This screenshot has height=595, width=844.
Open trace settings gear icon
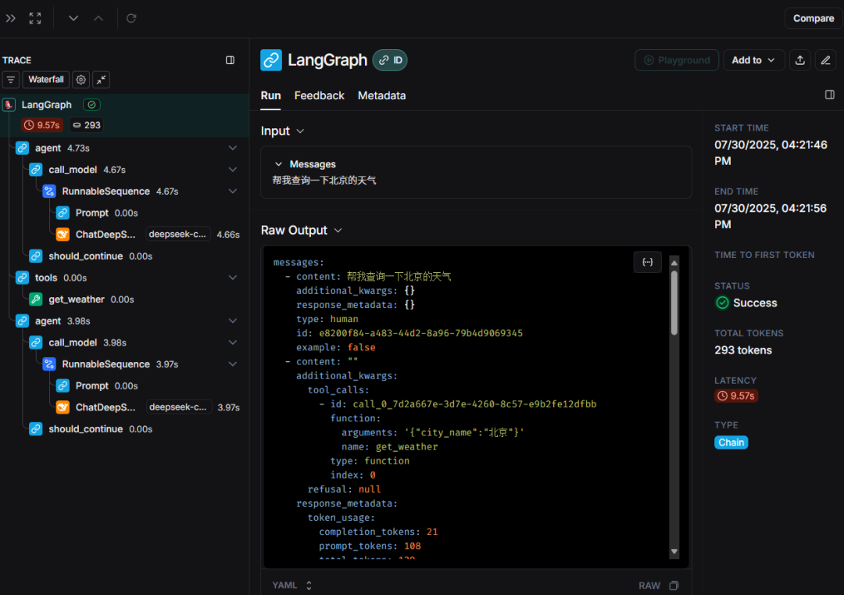point(80,80)
